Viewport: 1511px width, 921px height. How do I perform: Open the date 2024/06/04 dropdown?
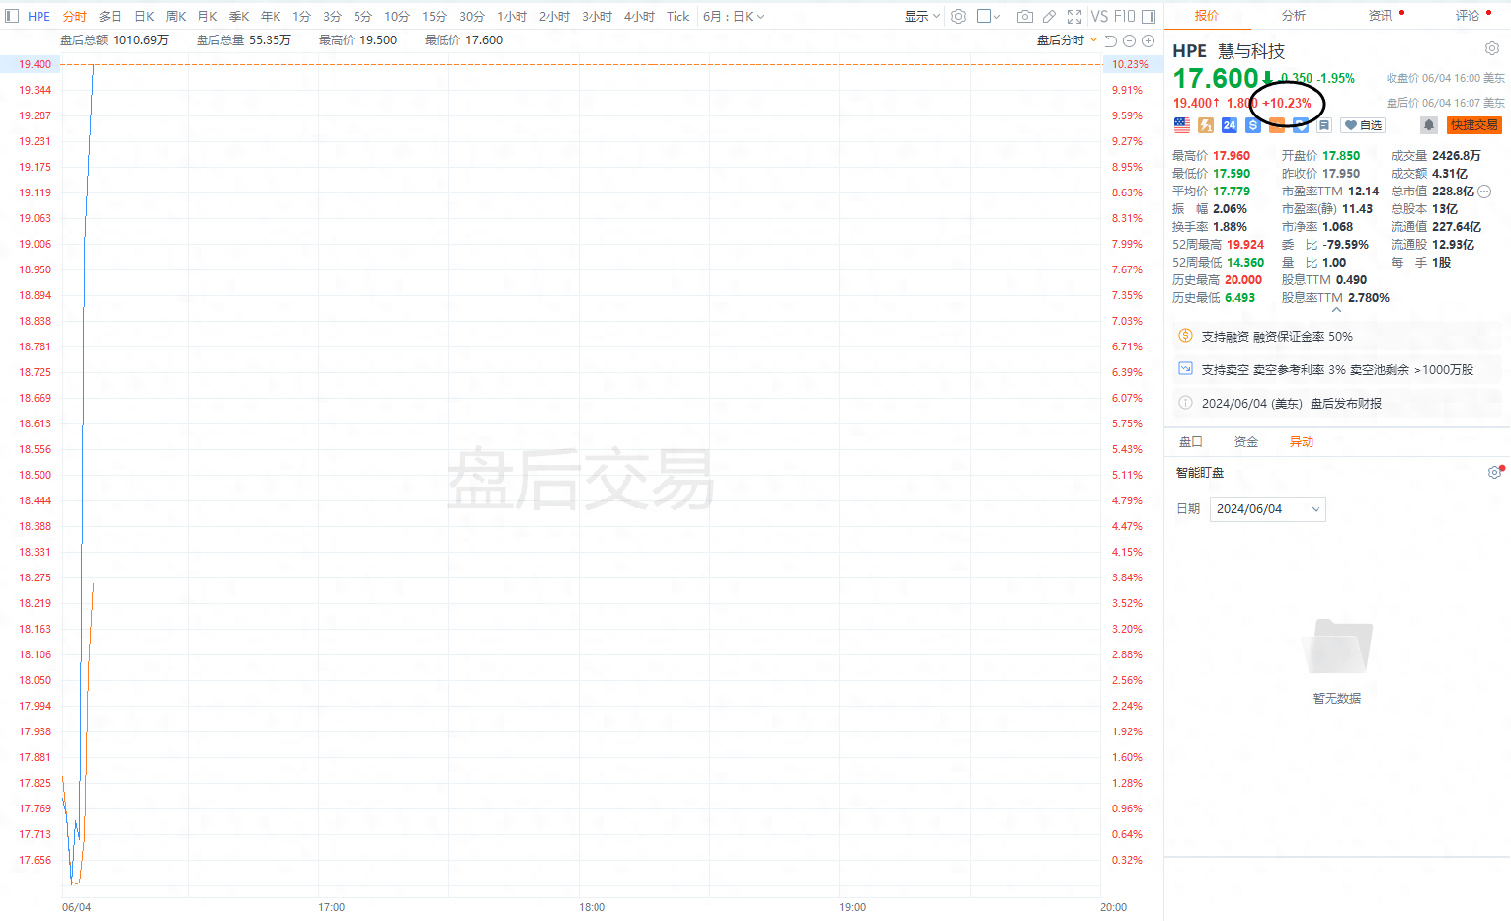coord(1267,509)
